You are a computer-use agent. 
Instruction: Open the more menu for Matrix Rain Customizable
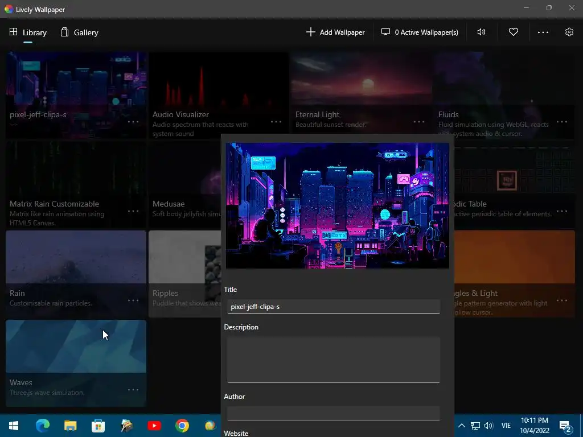[133, 211]
